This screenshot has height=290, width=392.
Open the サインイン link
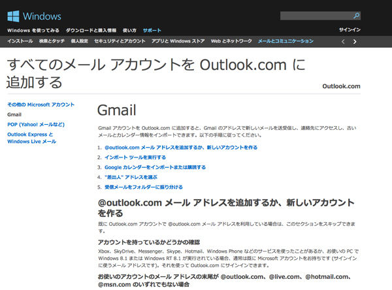[350, 30]
